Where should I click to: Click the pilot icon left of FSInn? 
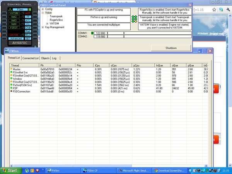pyautogui.click(x=10, y=10)
